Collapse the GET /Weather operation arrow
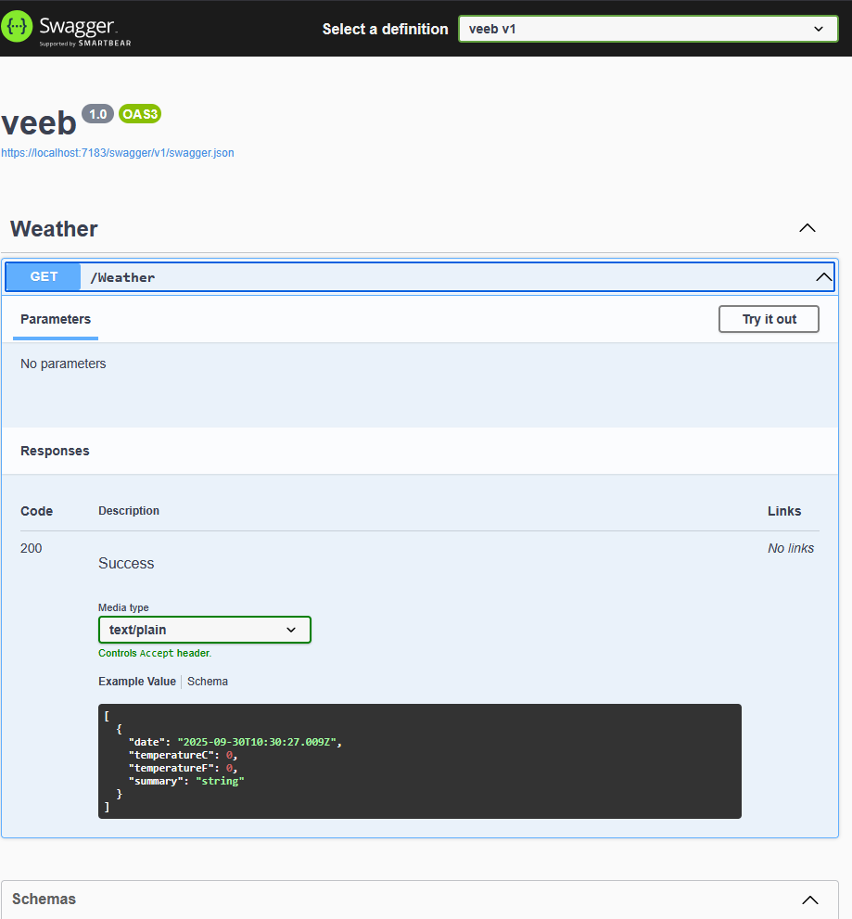 pos(823,277)
